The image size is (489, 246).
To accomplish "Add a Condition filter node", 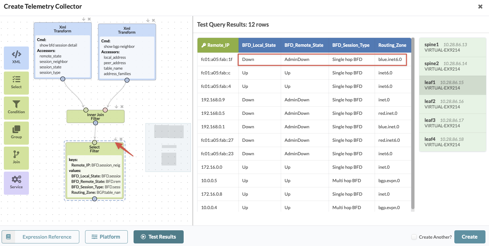I will click(x=16, y=108).
